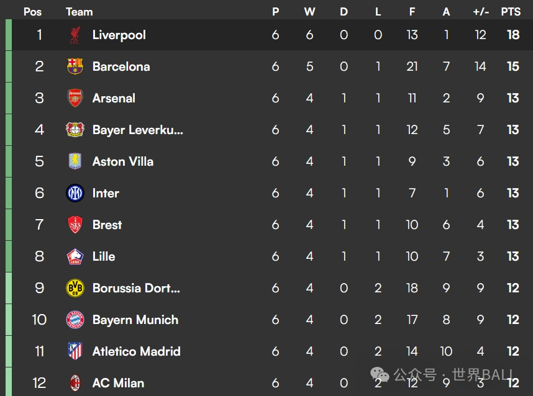533x396 pixels.
Task: Click the Borussia Dortmund BVB logo
Action: point(75,288)
